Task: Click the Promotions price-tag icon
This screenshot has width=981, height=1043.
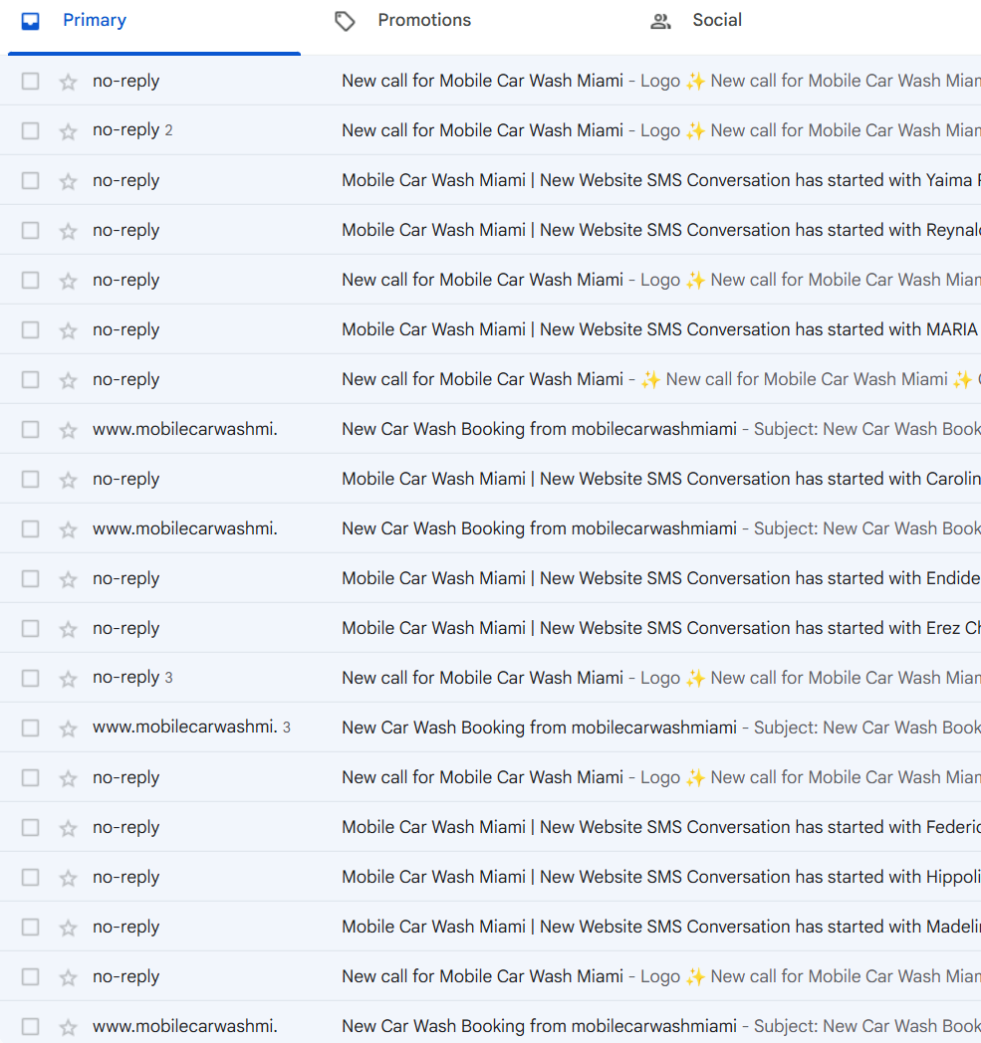Action: coord(345,19)
